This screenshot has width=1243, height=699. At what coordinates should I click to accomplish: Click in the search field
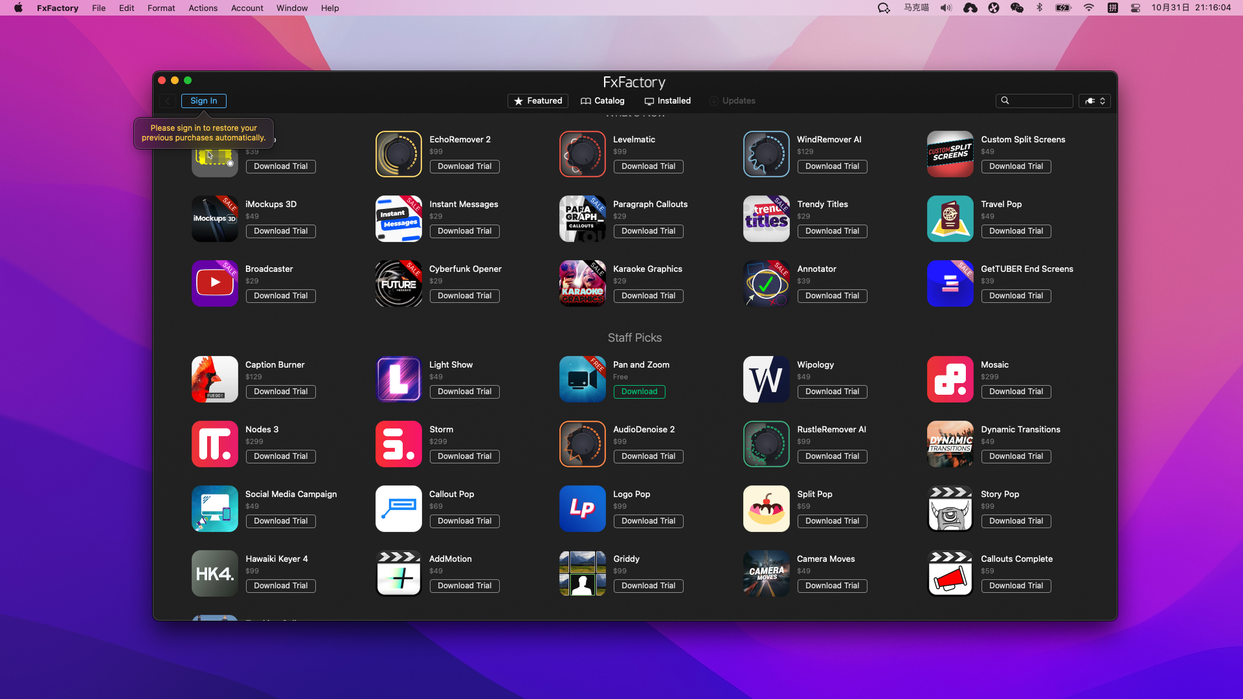coord(1040,101)
